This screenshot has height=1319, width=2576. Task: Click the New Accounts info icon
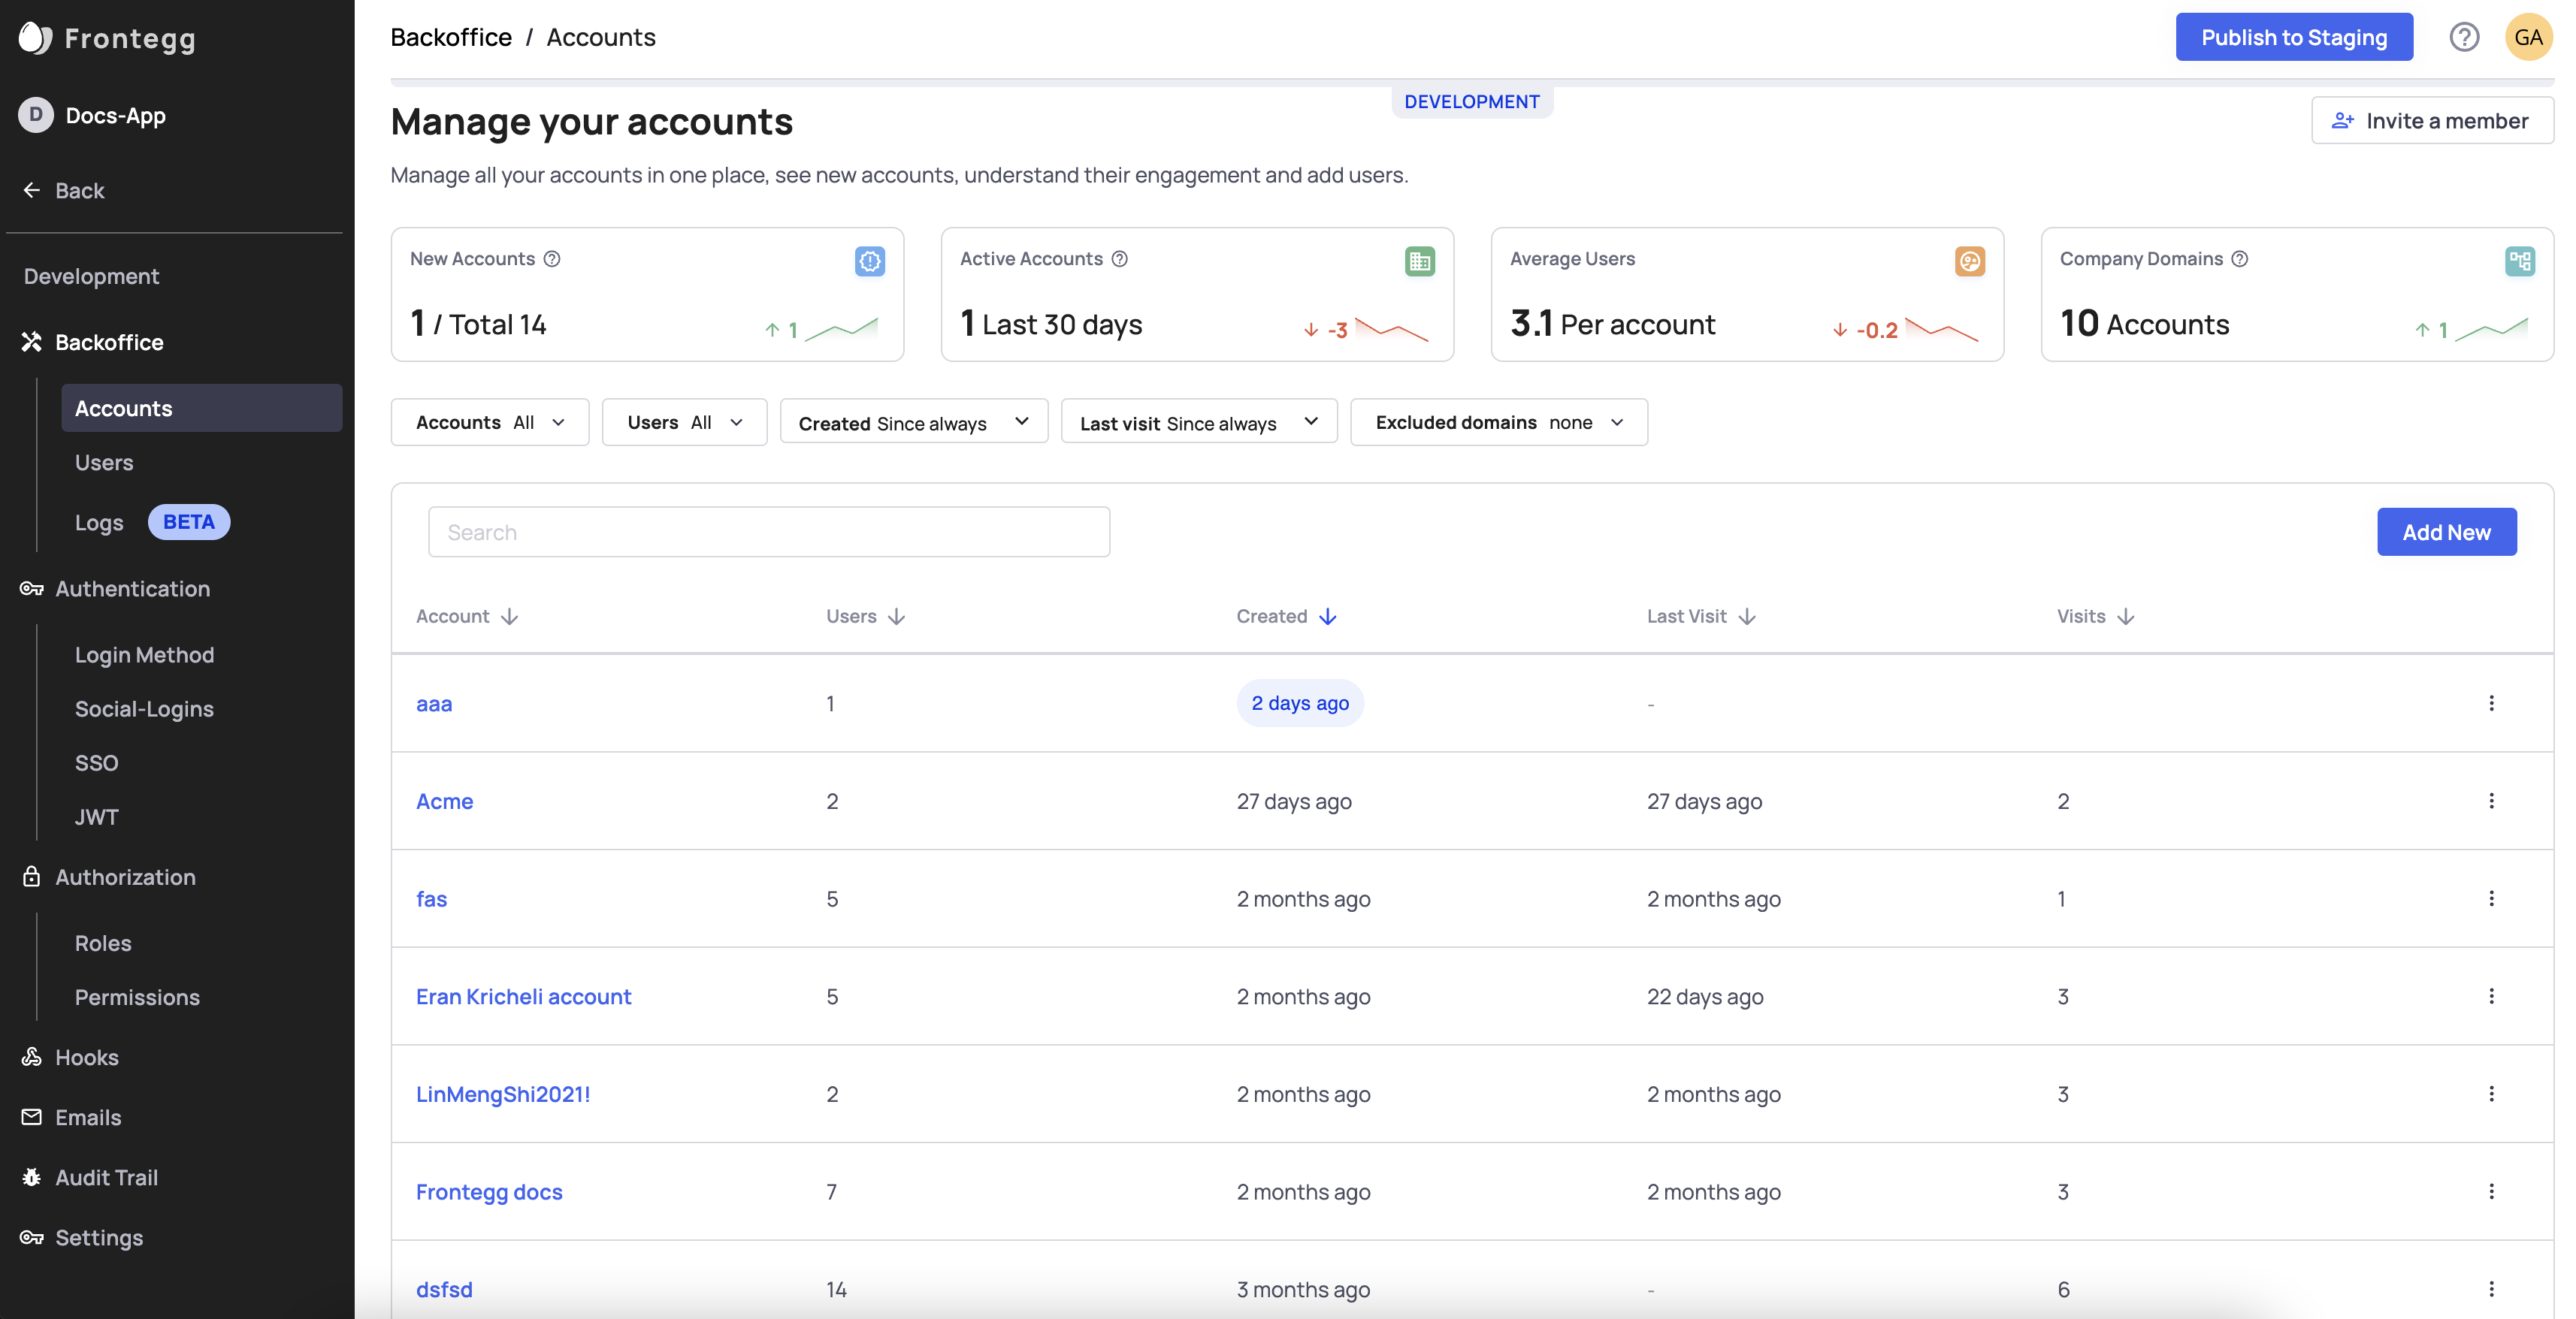[x=552, y=259]
